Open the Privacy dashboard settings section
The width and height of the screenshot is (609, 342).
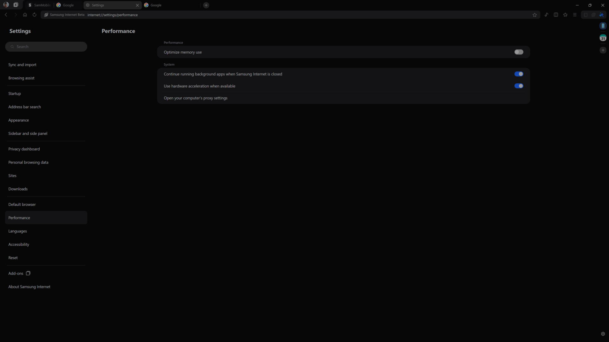tap(24, 149)
